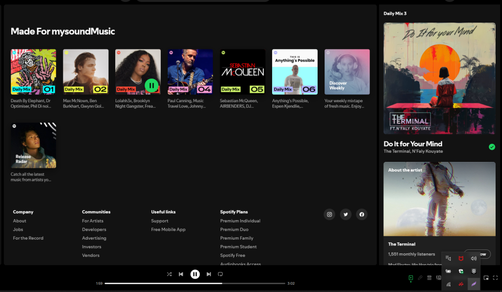The height and width of the screenshot is (292, 502).
Task: Open the lyrics microphone icon
Action: pyautogui.click(x=420, y=278)
